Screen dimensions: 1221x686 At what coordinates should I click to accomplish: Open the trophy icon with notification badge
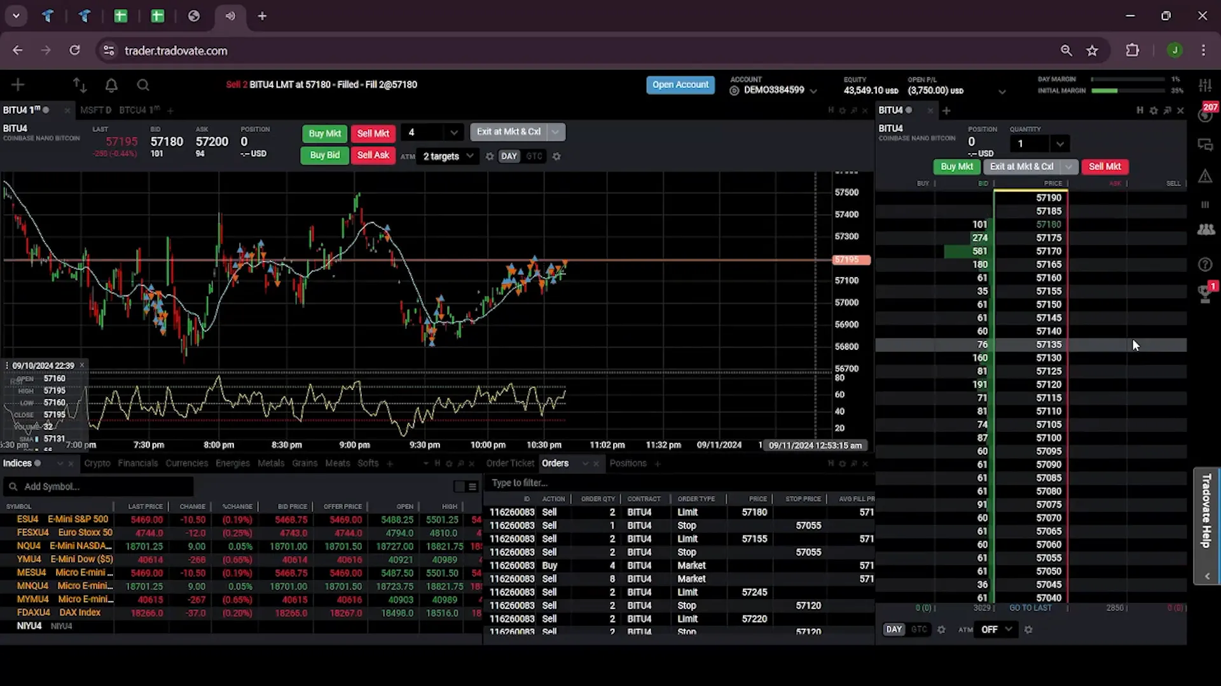pyautogui.click(x=1205, y=293)
